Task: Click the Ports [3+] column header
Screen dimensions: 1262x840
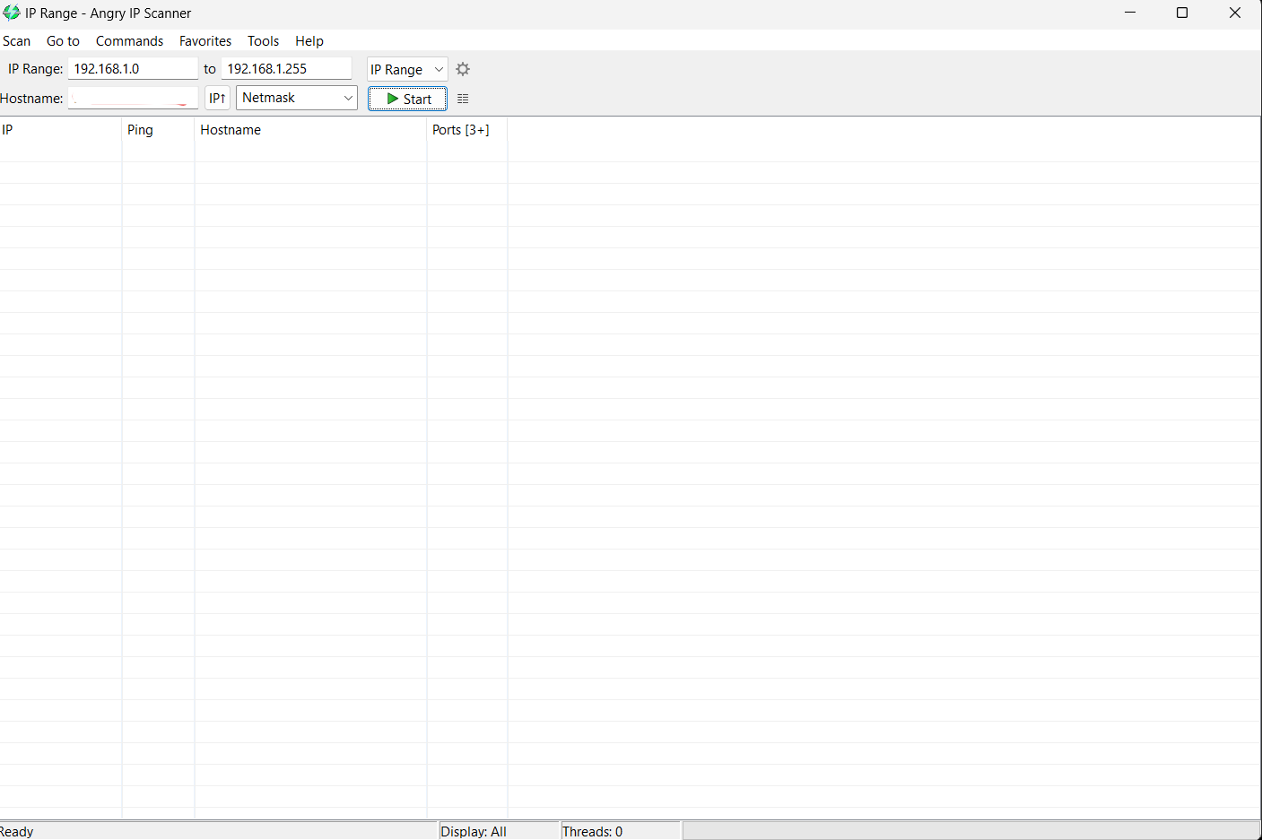Action: [x=461, y=130]
